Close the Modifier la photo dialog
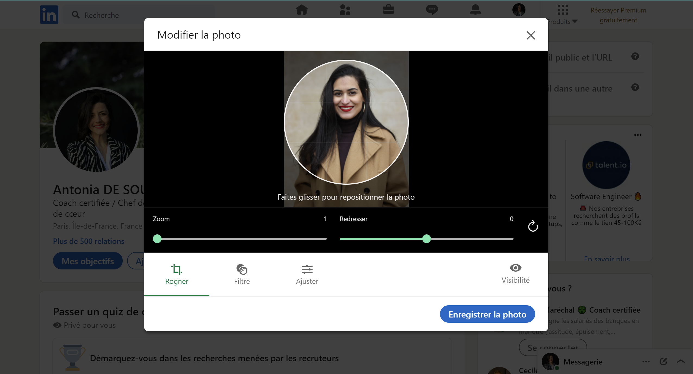The image size is (693, 374). click(531, 35)
